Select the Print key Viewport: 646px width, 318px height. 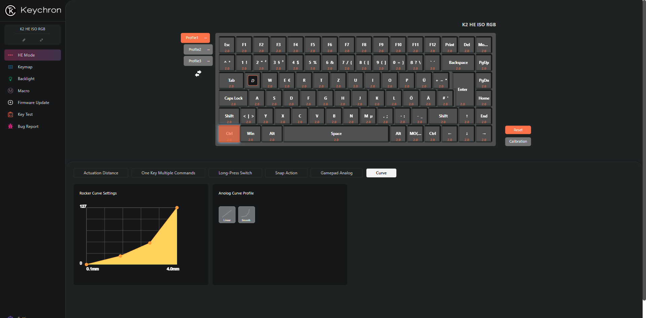450,45
